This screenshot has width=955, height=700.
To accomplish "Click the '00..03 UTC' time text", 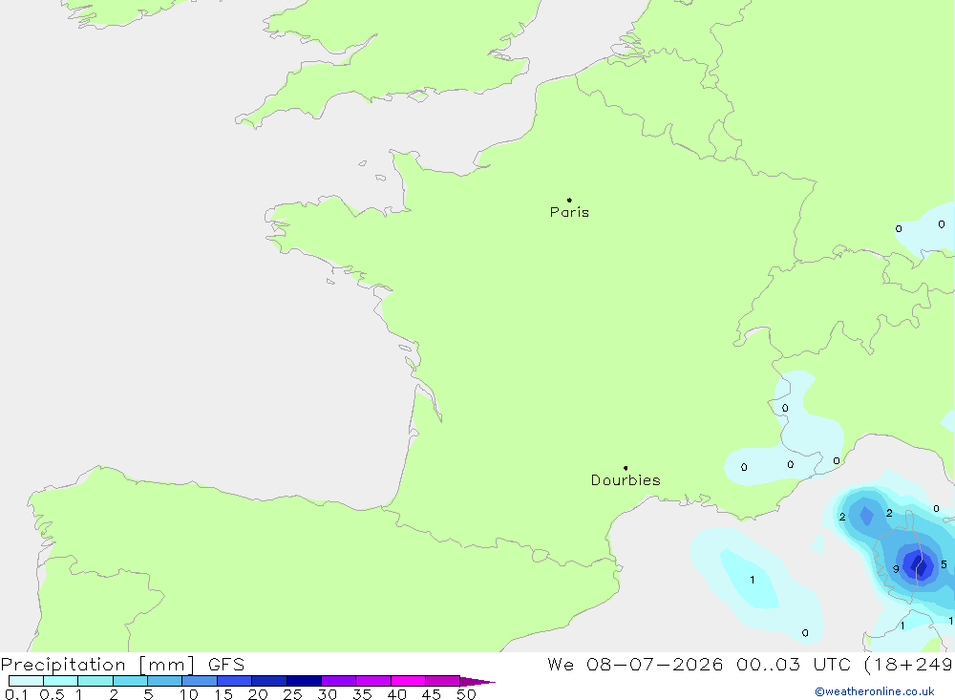I will point(793,665).
